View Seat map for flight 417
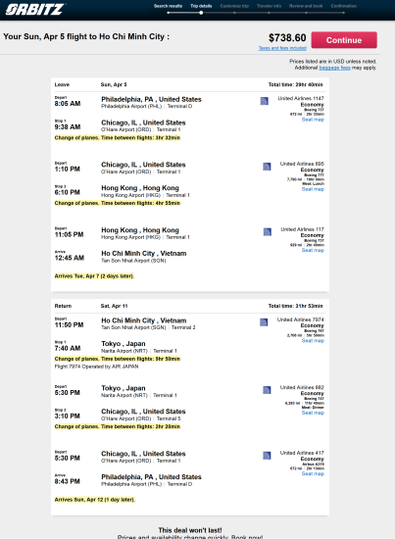Image resolution: width=395 pixels, height=539 pixels. (313, 473)
